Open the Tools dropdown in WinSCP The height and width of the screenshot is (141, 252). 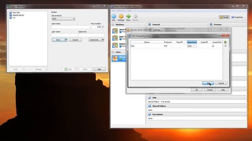click(17, 69)
